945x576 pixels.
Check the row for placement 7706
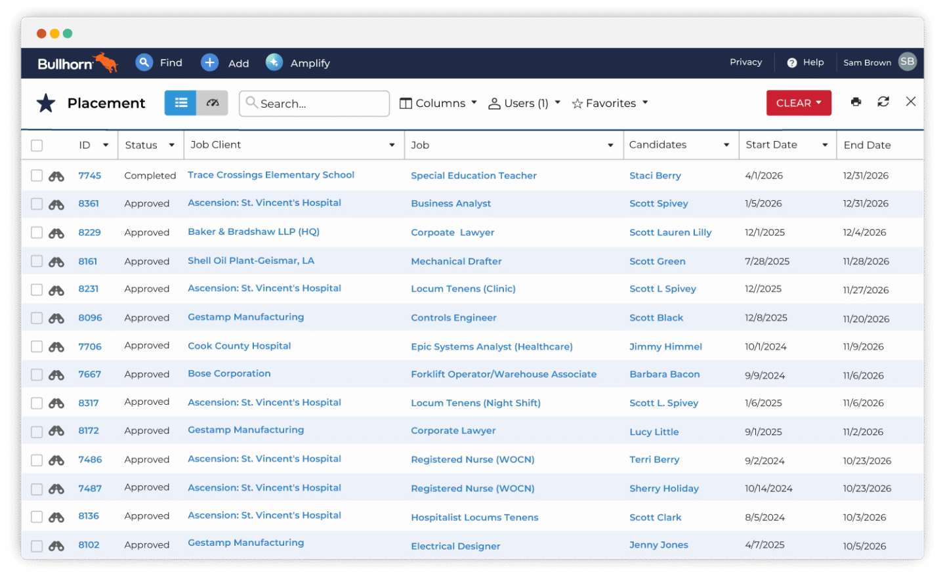37,346
